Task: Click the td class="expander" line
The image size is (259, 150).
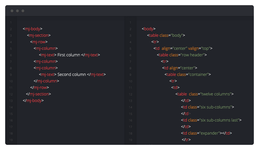Action: click(206, 133)
